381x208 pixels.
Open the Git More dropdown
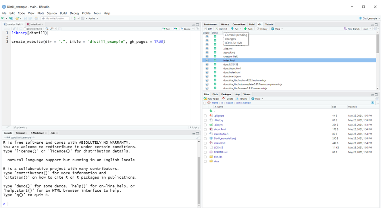[x=277, y=29]
